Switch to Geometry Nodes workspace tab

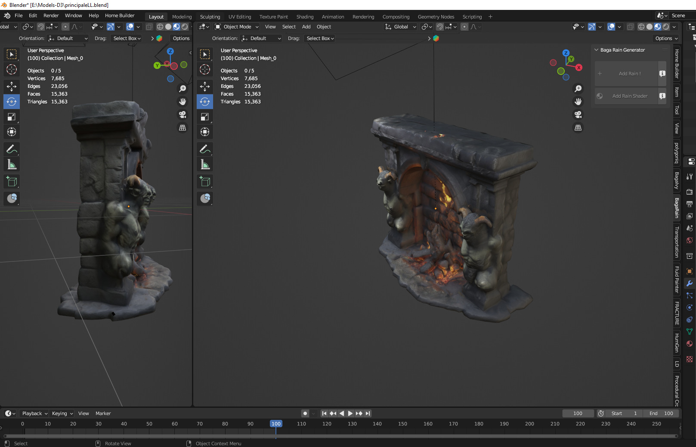click(436, 17)
